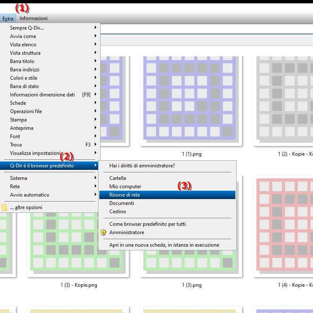Open the Informazioni menu

click(33, 18)
